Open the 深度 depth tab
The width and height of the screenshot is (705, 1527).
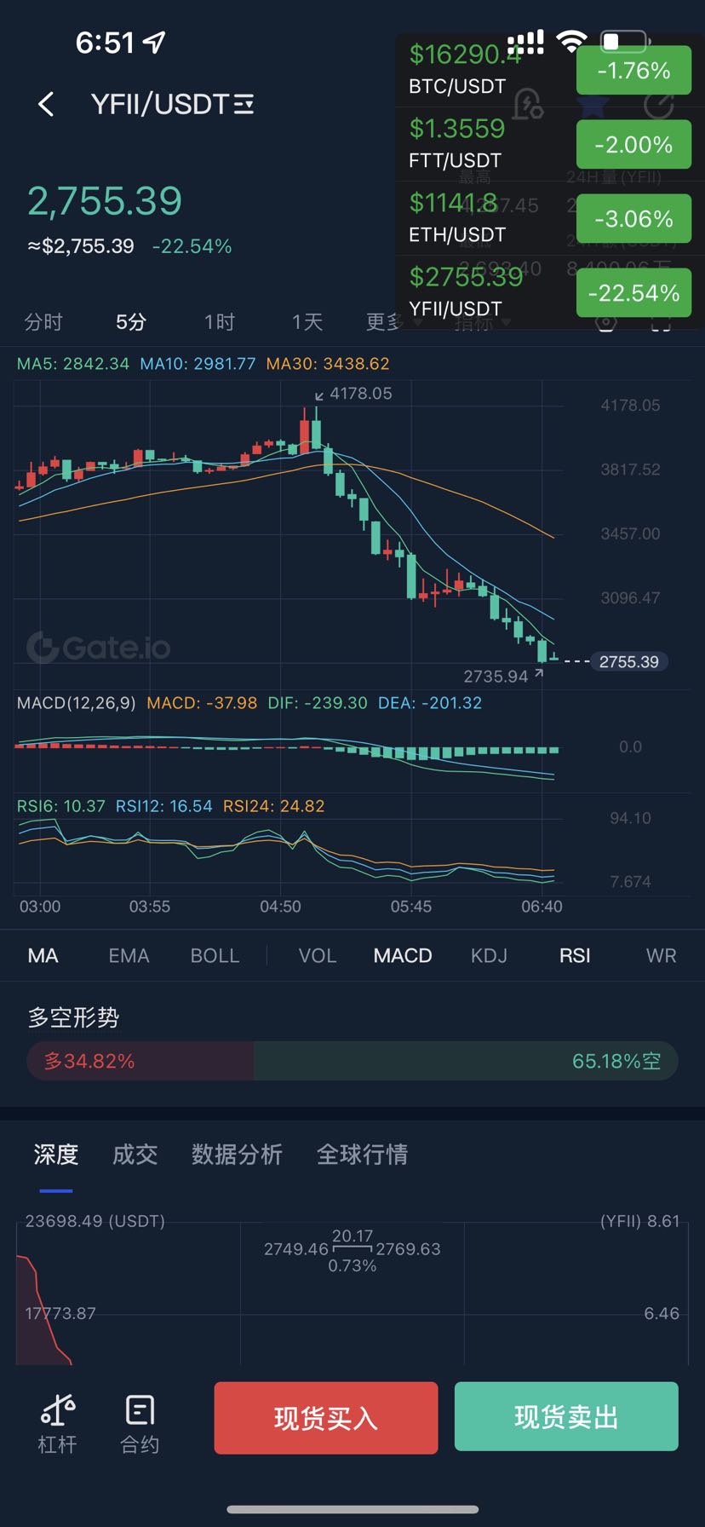[56, 1154]
